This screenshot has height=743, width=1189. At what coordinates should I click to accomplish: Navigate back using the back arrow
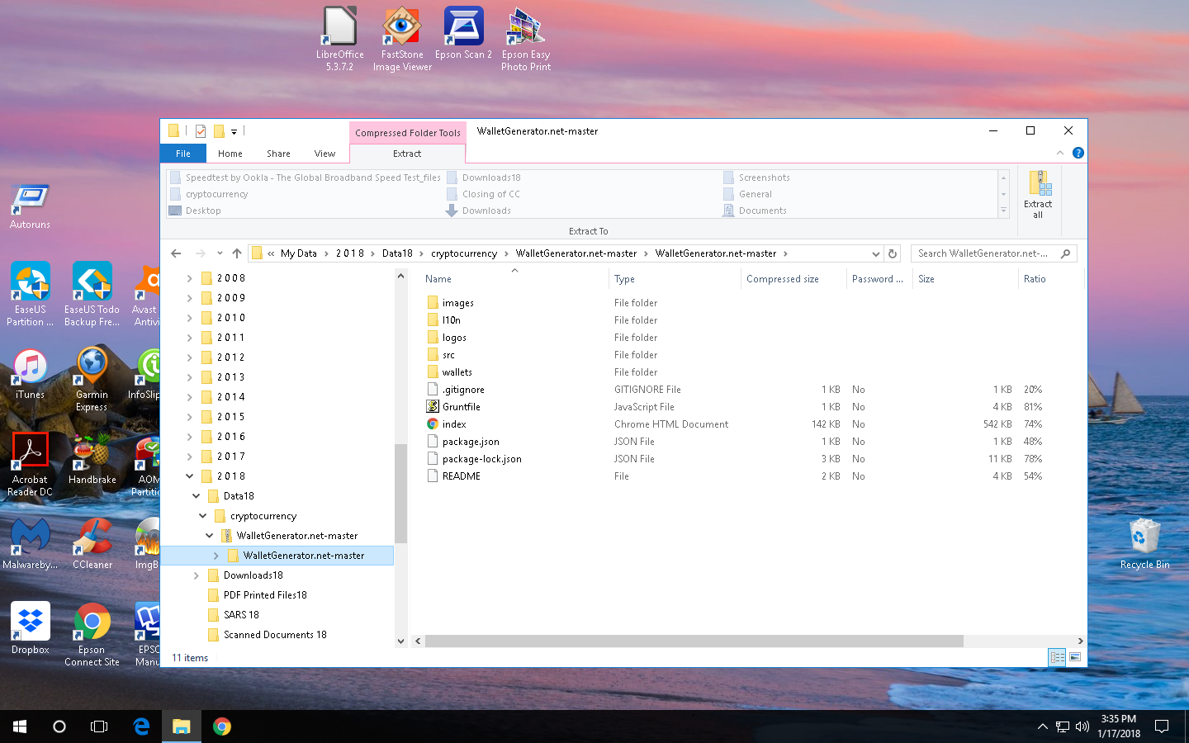coord(176,253)
